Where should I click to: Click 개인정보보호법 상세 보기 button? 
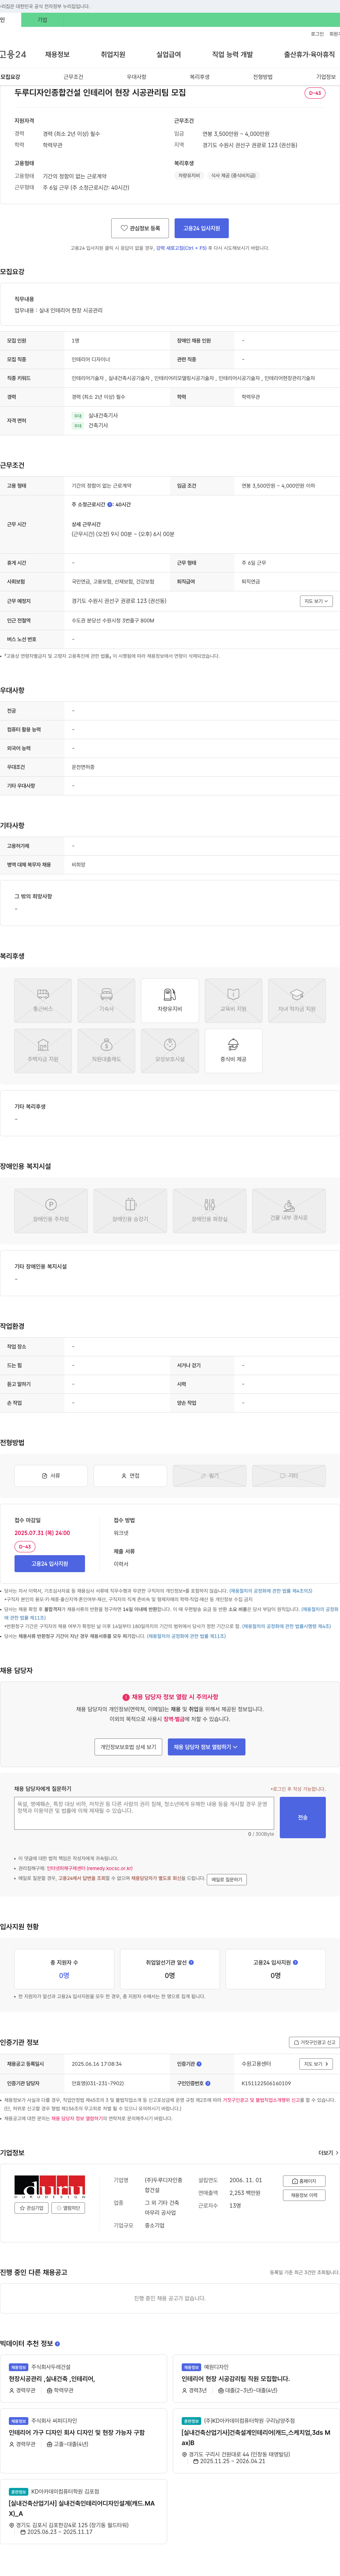[x=128, y=1747]
